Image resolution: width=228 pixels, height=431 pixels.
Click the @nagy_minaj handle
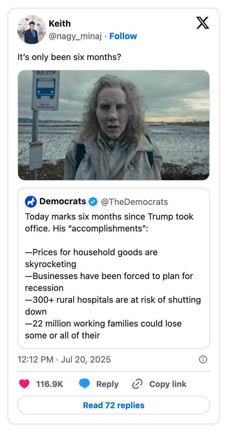pos(75,36)
